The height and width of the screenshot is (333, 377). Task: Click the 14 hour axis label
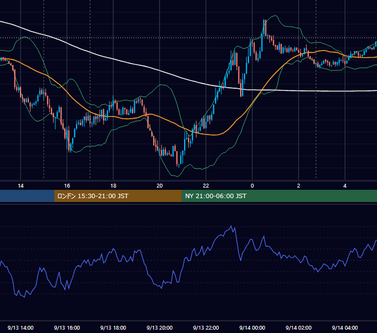point(21,186)
